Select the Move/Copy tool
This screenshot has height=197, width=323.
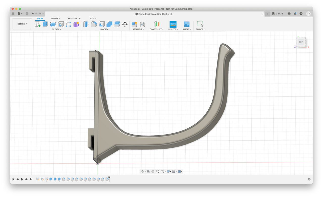(125, 24)
